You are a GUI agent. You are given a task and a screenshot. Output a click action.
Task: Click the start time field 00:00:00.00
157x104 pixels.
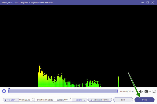click(x=25, y=100)
